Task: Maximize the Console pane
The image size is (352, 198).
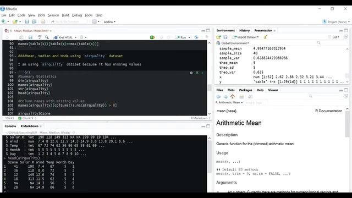Action: (x=208, y=126)
